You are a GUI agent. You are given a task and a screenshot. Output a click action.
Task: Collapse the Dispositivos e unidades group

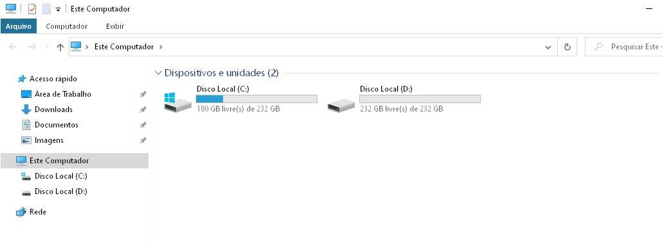[x=158, y=73]
